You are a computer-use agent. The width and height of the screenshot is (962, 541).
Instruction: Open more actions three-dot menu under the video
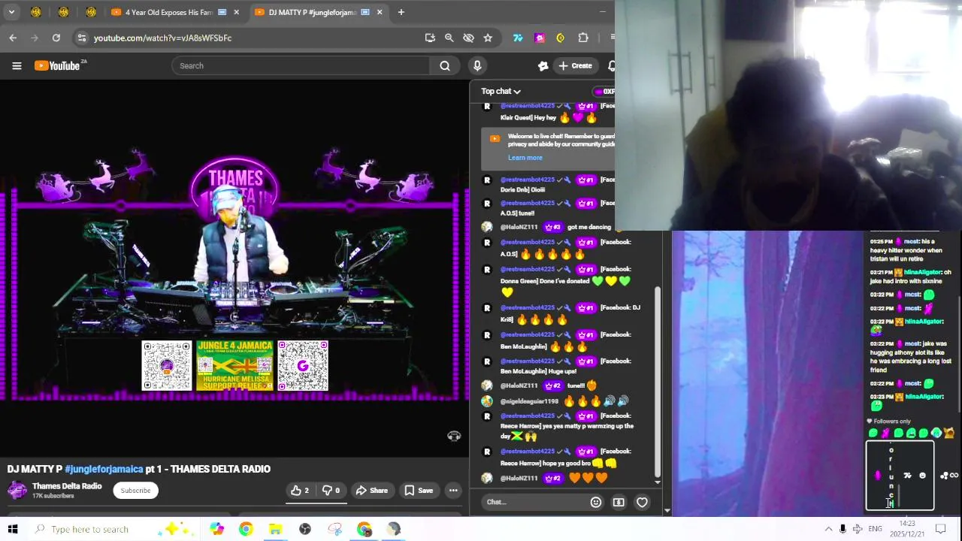point(453,491)
